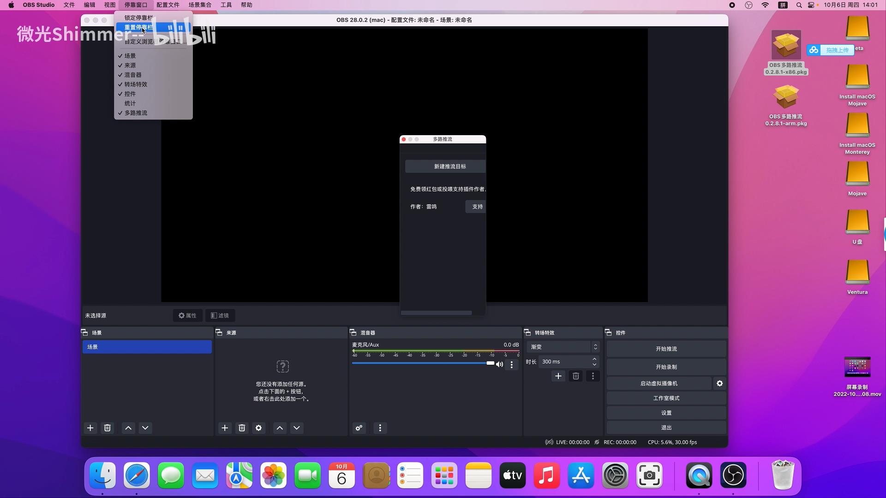
Task: Select 重置停靠栏 menu entry
Action: pos(153,28)
